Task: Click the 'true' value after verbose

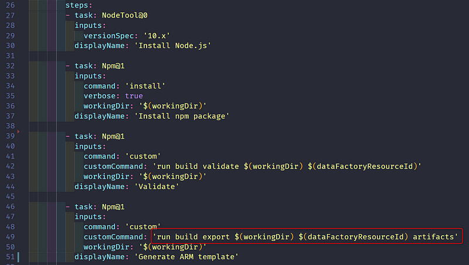Action: tap(134, 96)
